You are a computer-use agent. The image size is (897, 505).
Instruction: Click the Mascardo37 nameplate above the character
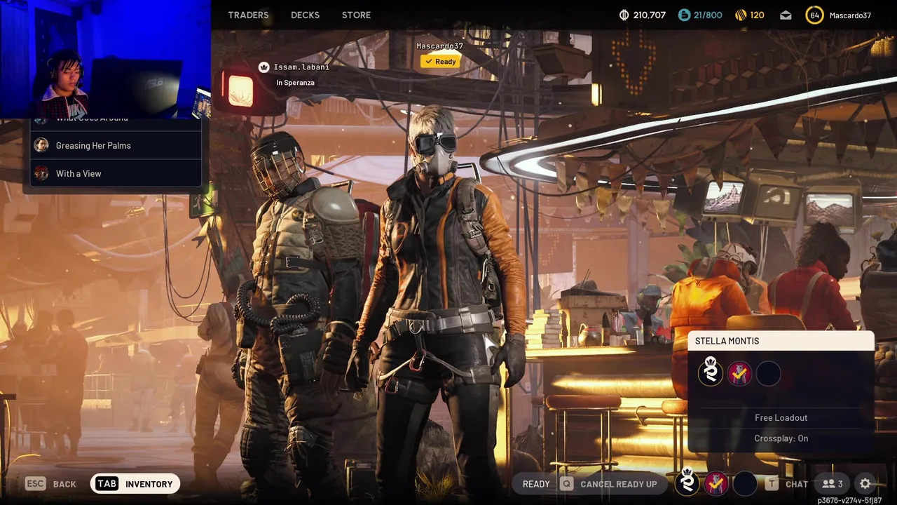(440, 46)
